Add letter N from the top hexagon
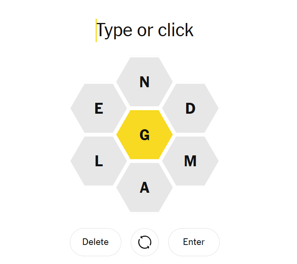This screenshot has height=264, width=297. (x=144, y=82)
